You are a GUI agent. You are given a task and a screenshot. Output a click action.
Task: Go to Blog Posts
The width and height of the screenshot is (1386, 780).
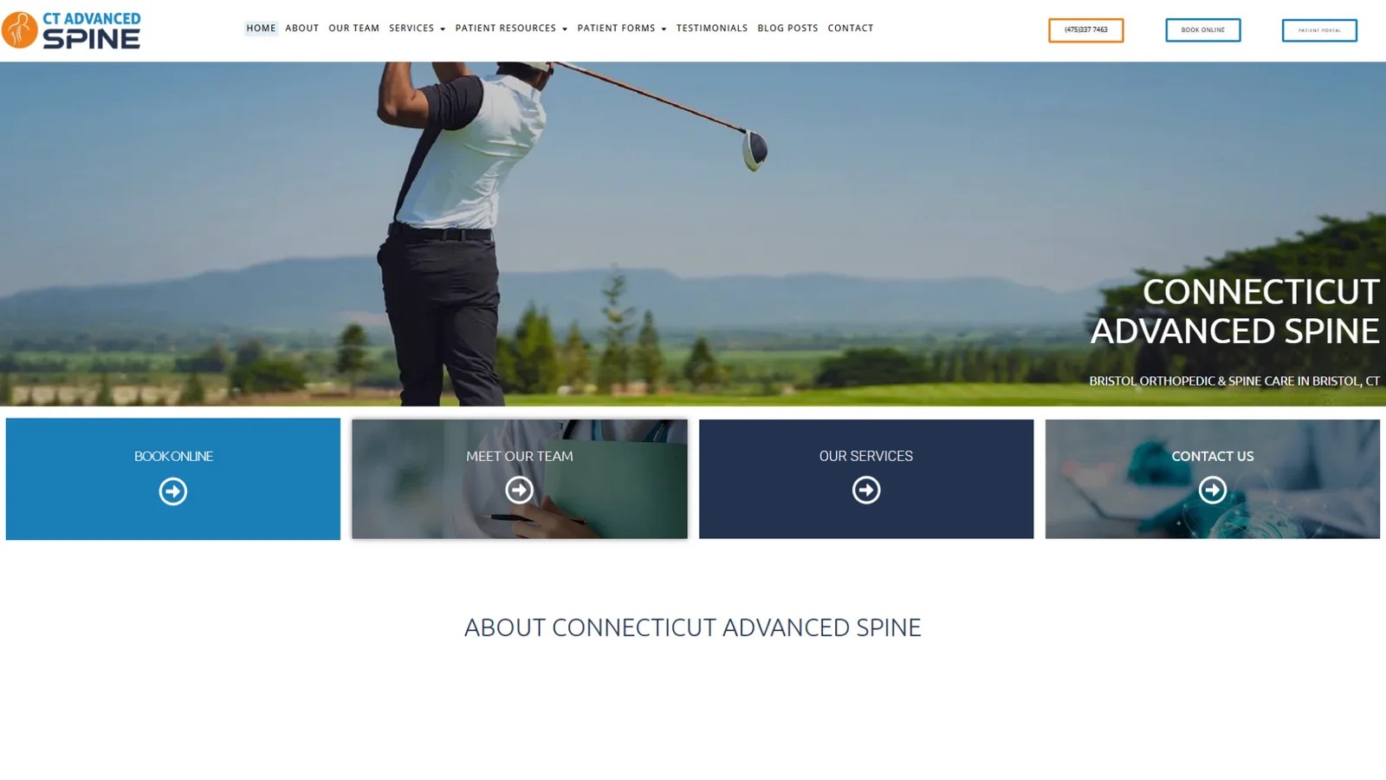tap(787, 29)
